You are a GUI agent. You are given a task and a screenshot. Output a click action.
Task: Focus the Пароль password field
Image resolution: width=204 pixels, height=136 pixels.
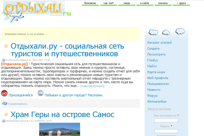[166, 131]
